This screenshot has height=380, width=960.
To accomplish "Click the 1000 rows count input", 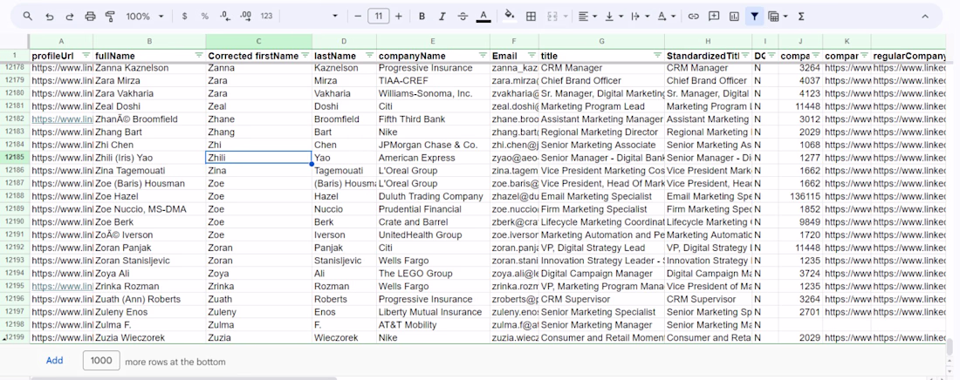I will point(101,361).
